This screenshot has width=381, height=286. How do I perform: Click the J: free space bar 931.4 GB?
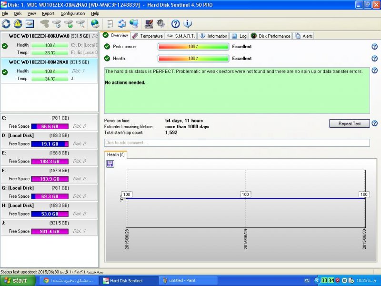50,232
